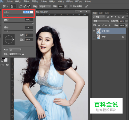
Task: Expand the tool preset picker arrow
Action: [x=7, y=6]
